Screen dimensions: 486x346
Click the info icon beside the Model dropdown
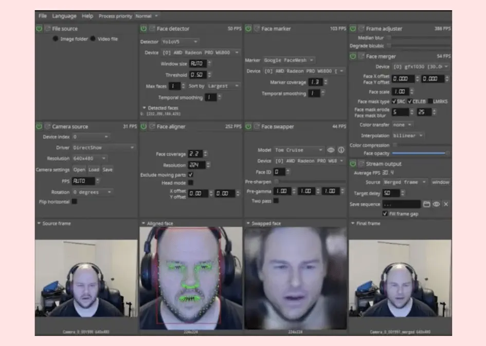340,150
